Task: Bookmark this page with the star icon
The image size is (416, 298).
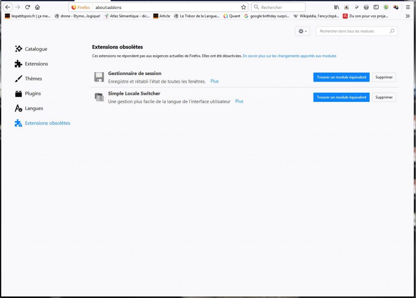Action: pos(243,7)
